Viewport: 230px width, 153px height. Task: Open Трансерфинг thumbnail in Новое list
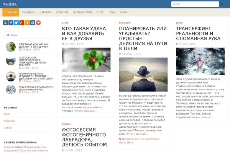(11, 90)
